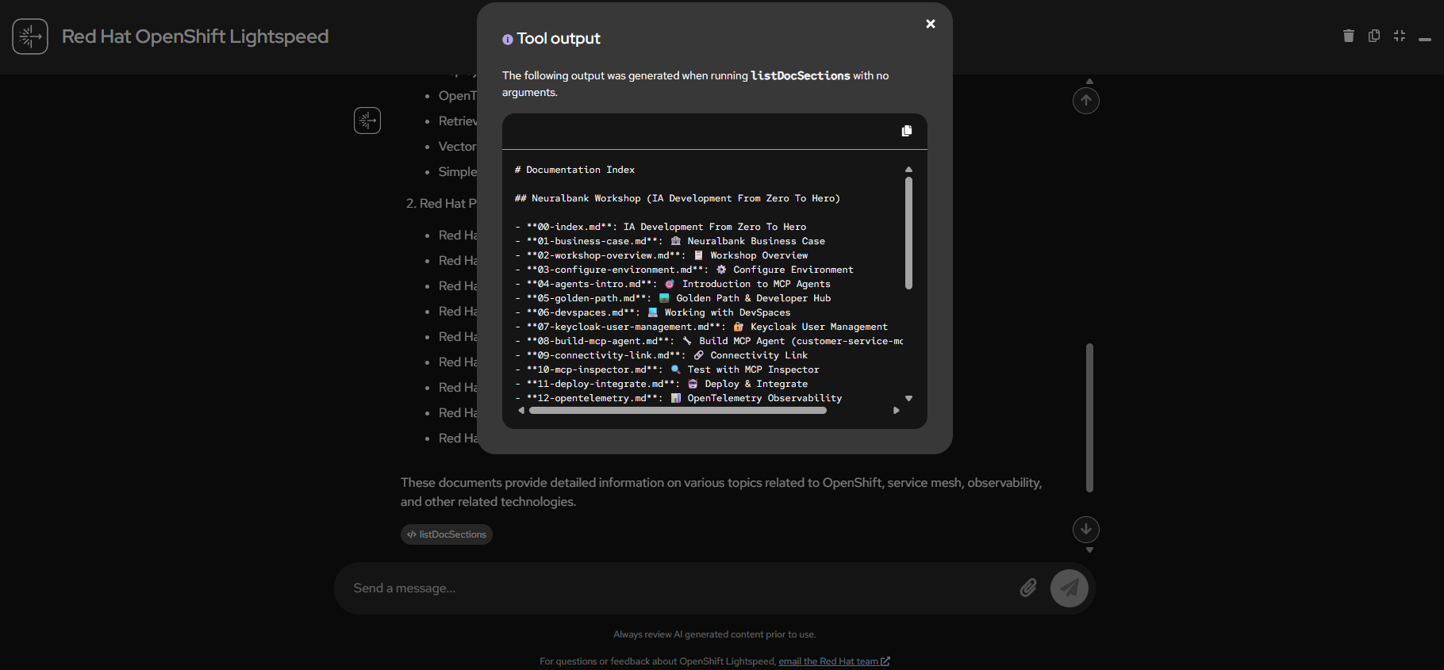Click the code block scroll right arrow
1444x670 pixels.
(x=897, y=411)
